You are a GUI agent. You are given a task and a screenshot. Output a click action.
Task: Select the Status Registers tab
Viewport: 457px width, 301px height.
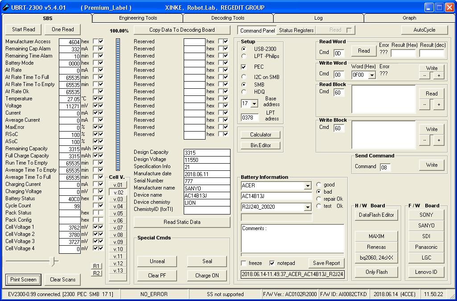(x=296, y=30)
